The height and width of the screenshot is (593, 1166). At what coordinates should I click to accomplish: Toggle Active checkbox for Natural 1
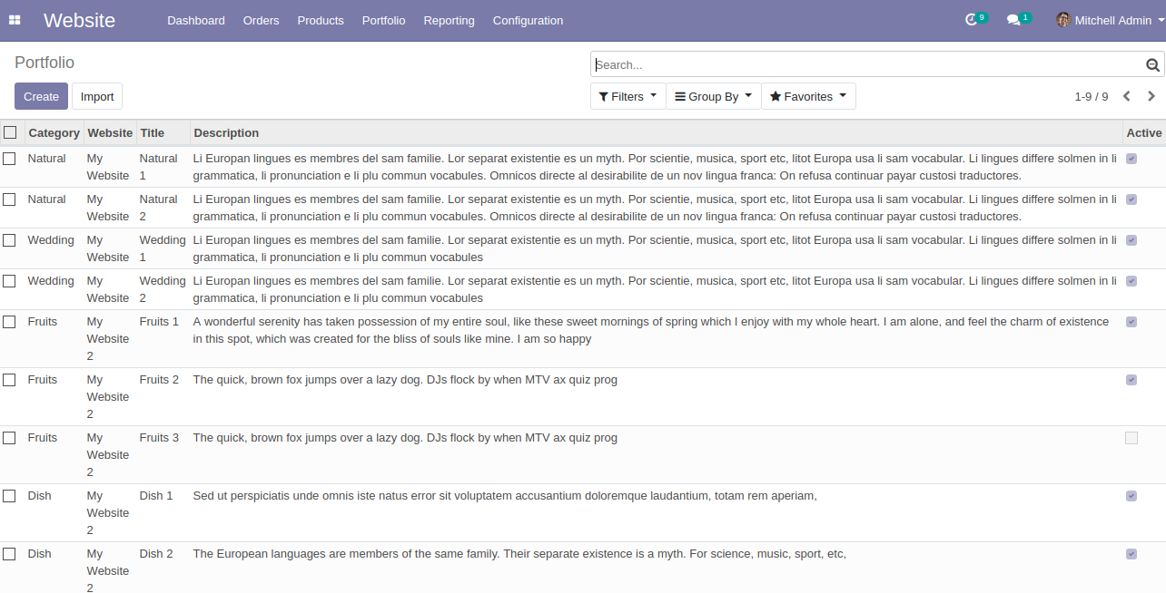click(x=1131, y=158)
